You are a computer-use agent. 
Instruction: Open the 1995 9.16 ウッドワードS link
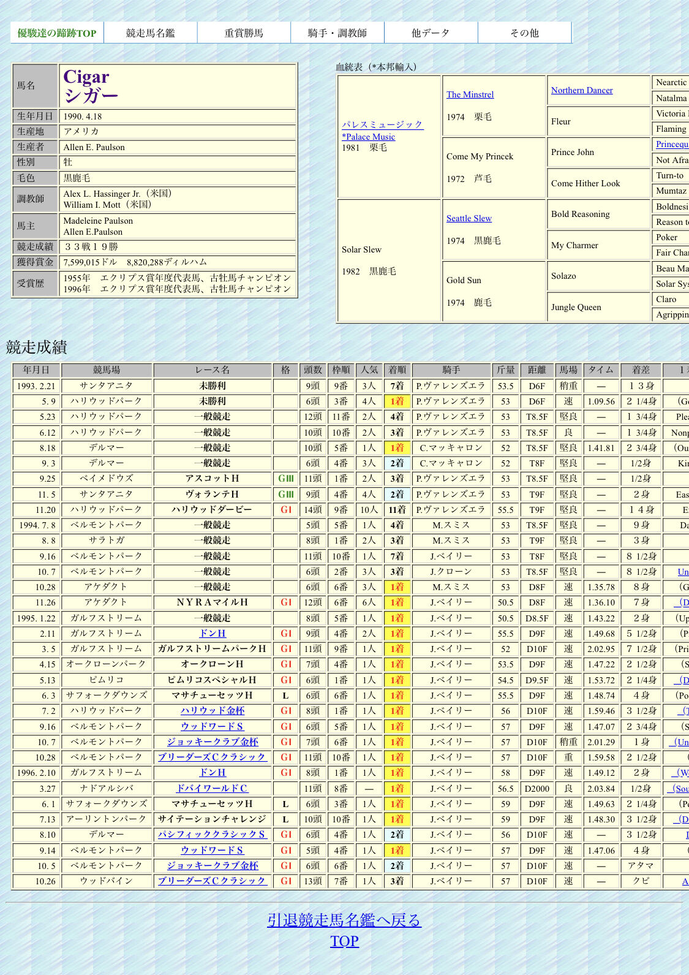coord(213,726)
